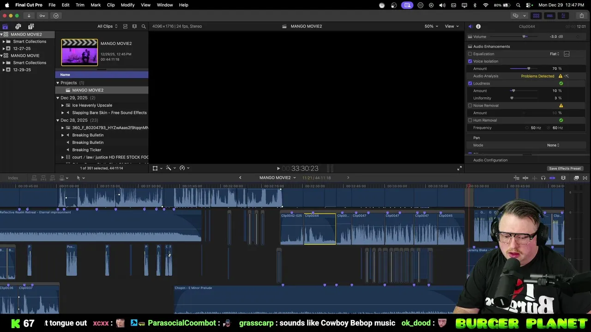Go back in timeline history arrow
Screen dimensions: 591x332
[240, 178]
